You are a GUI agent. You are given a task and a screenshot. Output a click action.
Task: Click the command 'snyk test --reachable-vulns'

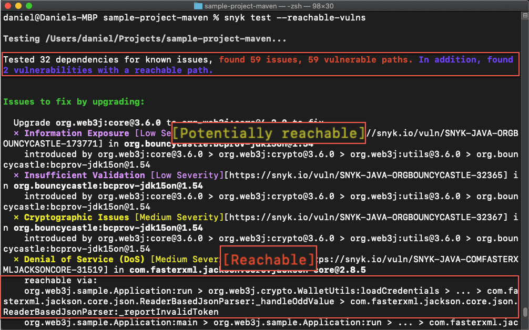[295, 17]
